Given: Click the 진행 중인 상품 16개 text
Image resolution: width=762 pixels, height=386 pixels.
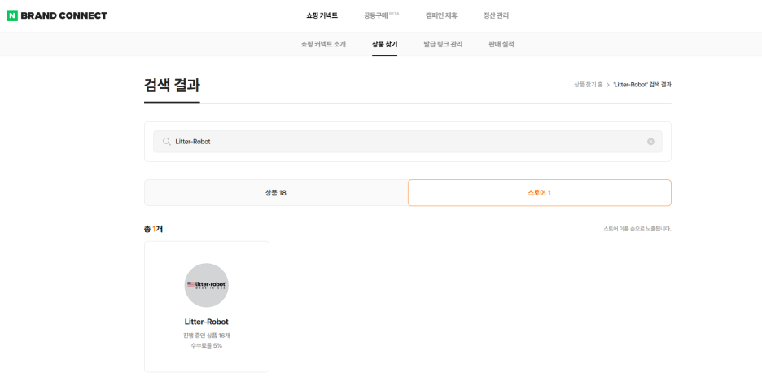Looking at the screenshot, I should [207, 336].
